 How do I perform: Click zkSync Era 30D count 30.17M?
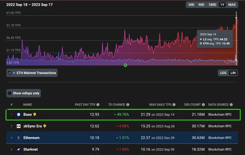pyautogui.click(x=198, y=126)
